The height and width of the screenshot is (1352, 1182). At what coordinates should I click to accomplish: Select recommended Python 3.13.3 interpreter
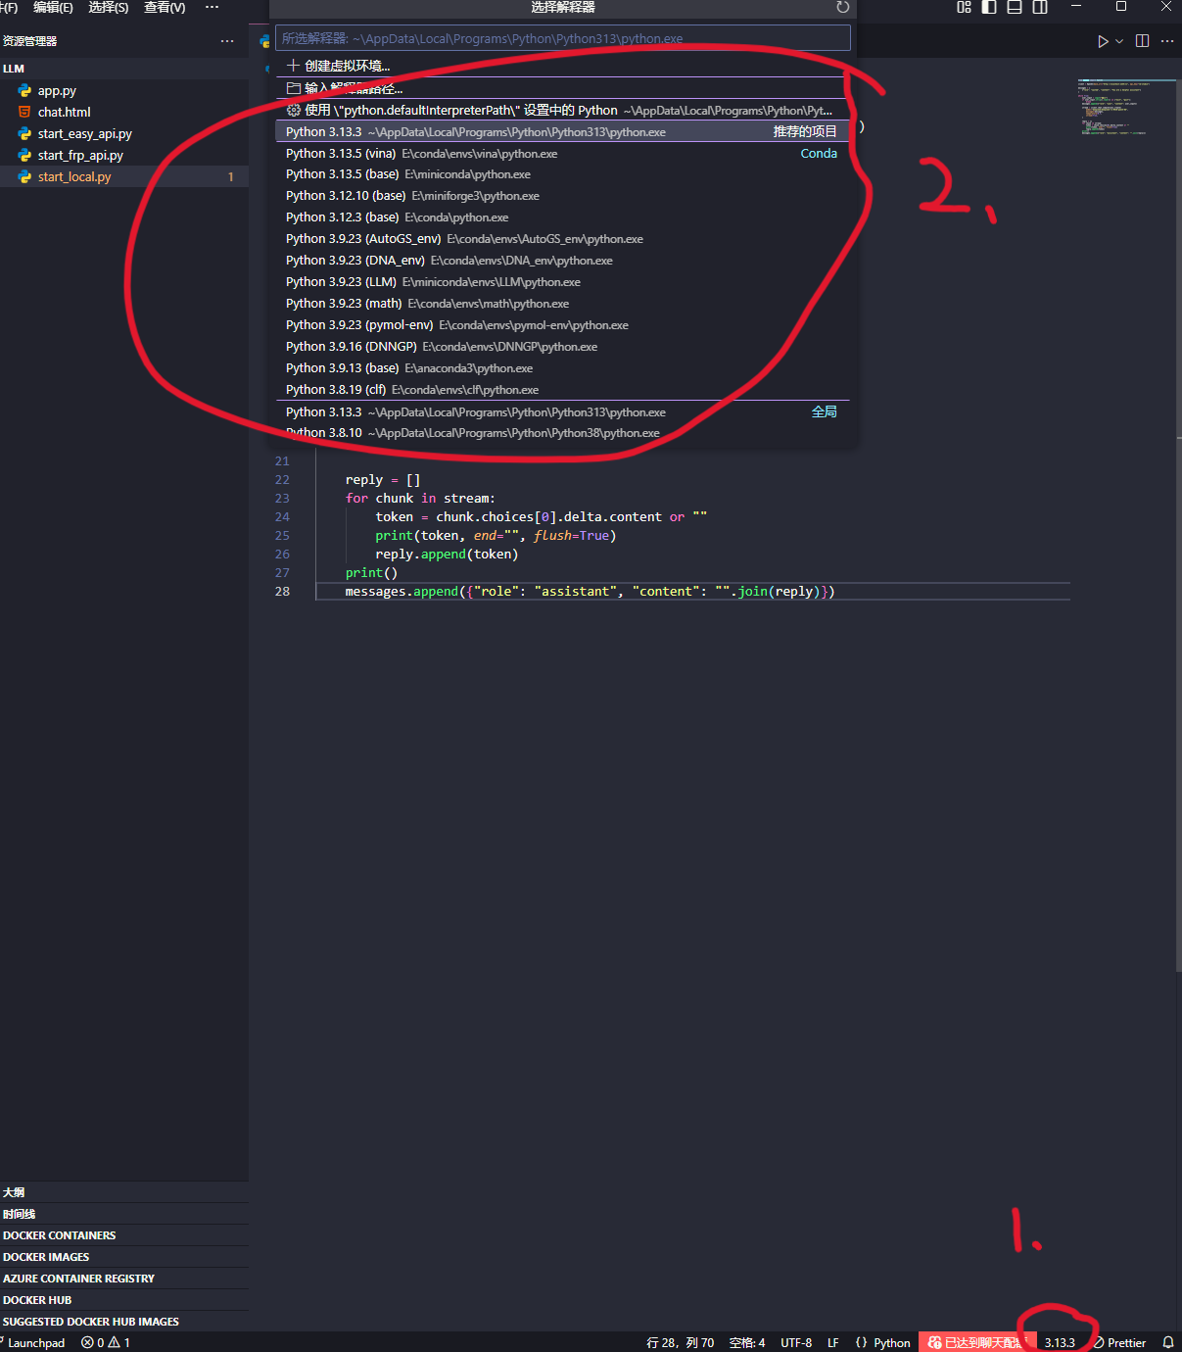tap(562, 131)
